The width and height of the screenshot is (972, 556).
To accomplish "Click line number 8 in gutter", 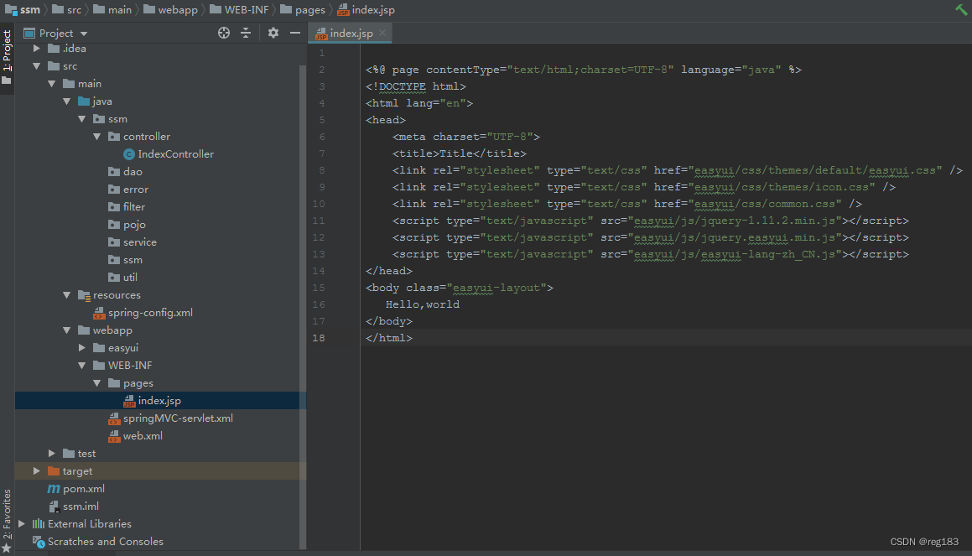I will click(x=322, y=170).
